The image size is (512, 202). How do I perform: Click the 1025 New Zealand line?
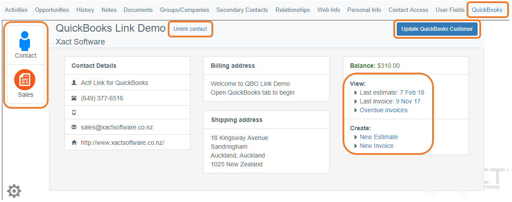coord(237,164)
